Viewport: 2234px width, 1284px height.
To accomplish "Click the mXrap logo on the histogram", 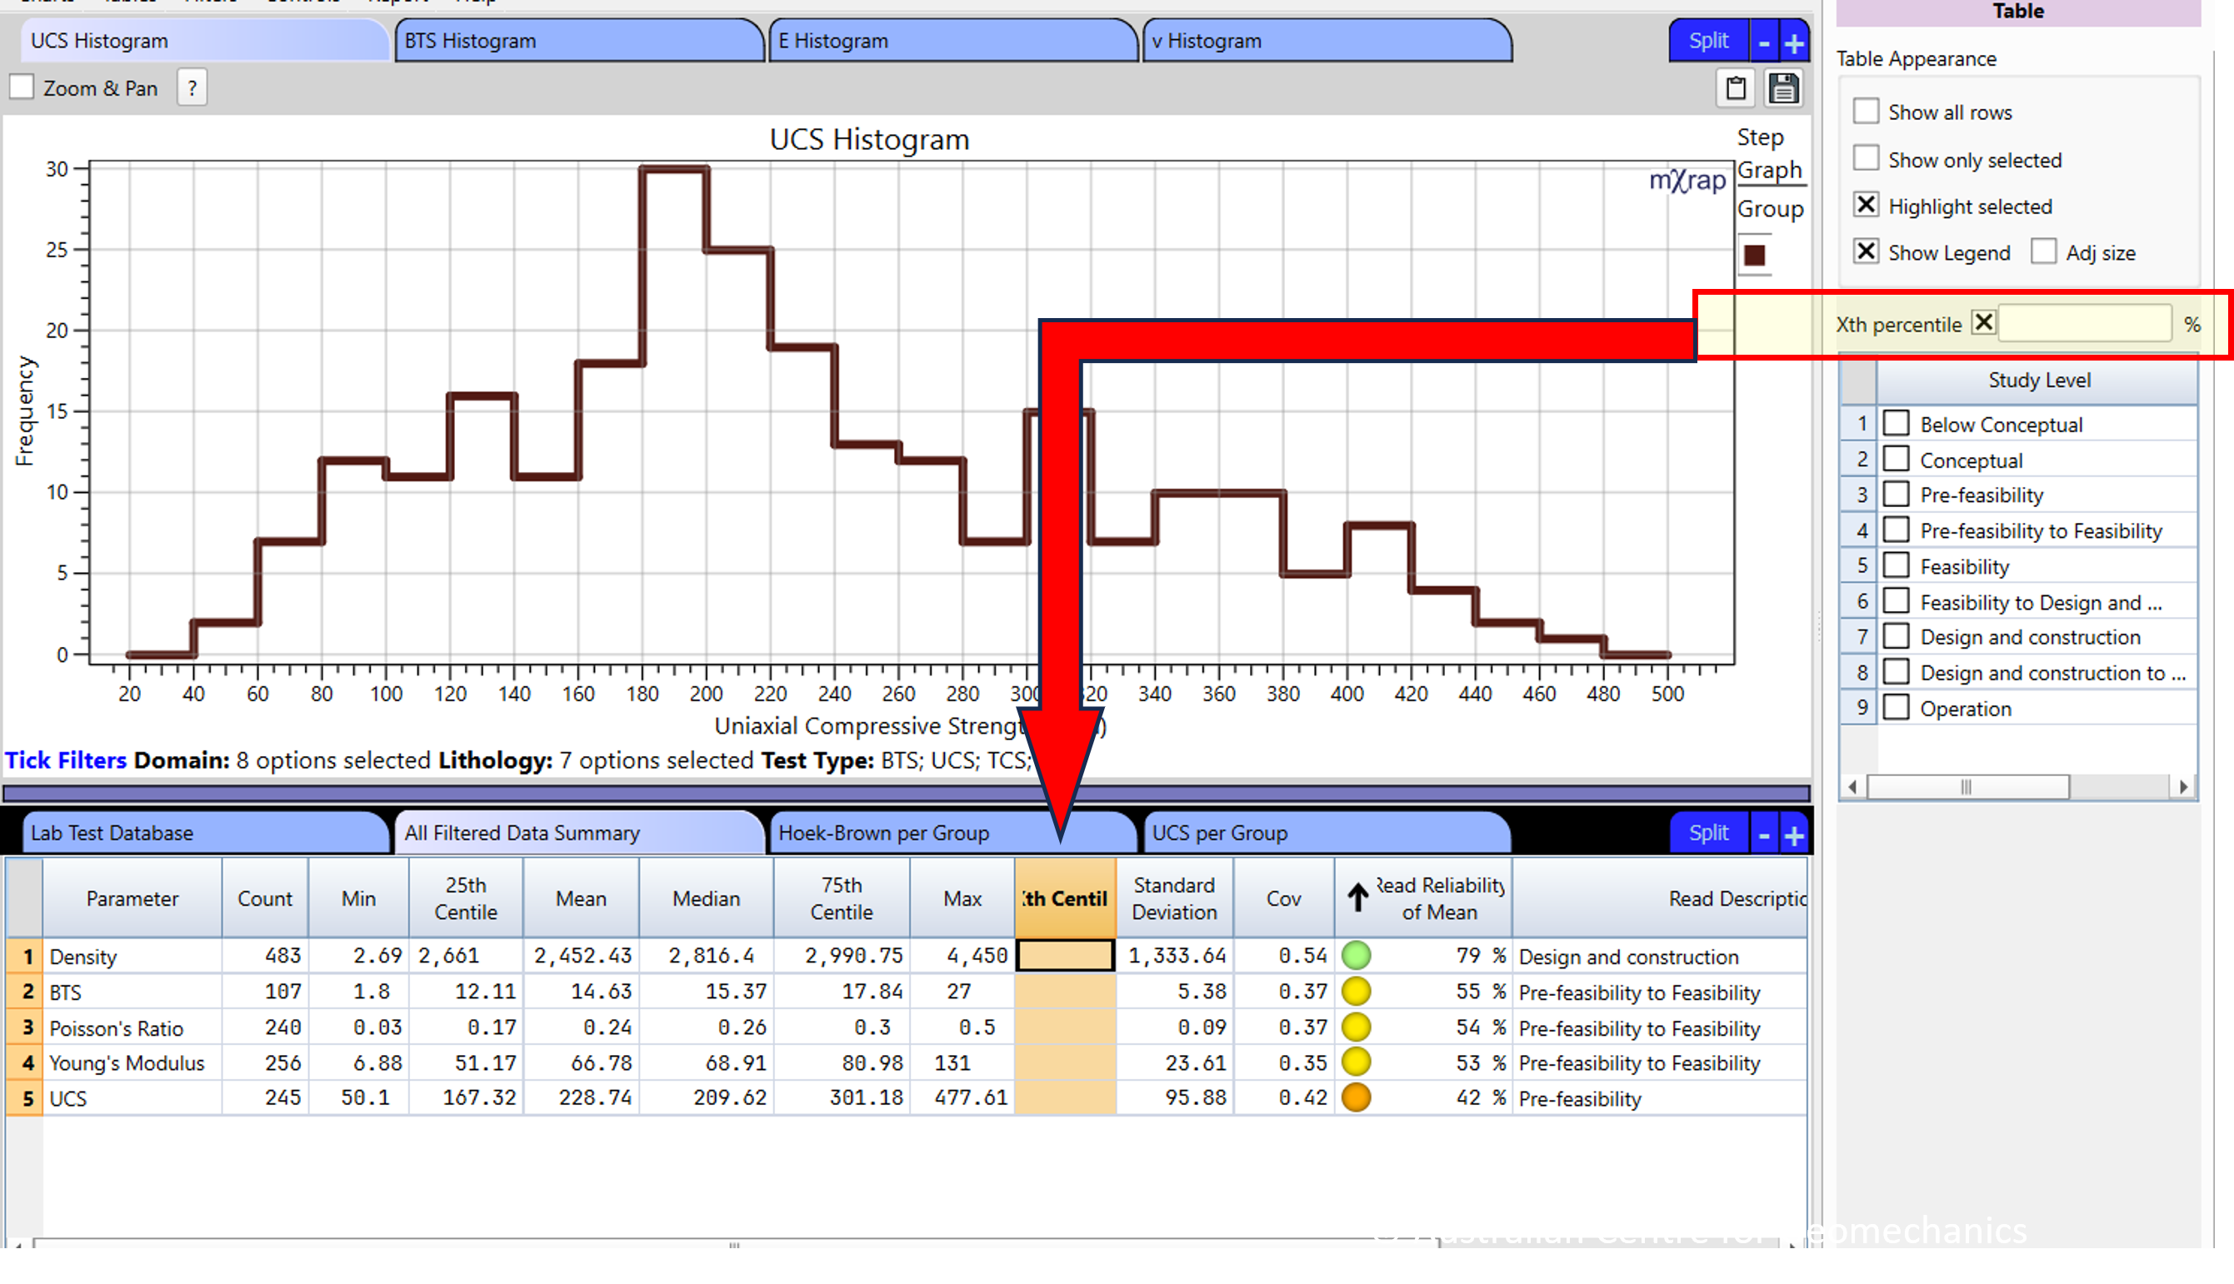I will pos(1686,180).
